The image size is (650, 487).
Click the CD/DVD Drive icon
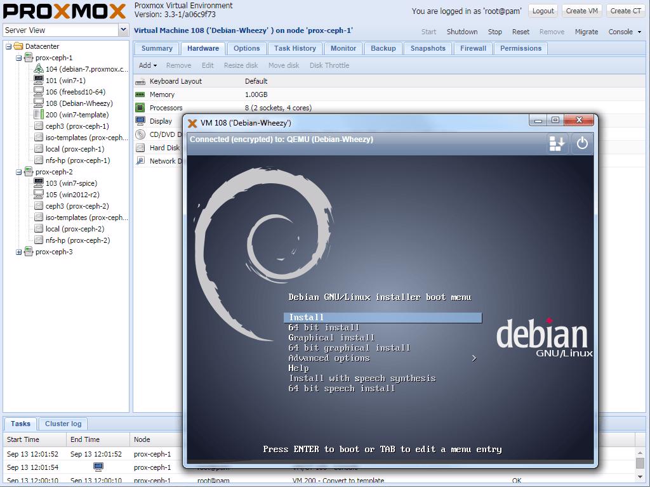[141, 134]
